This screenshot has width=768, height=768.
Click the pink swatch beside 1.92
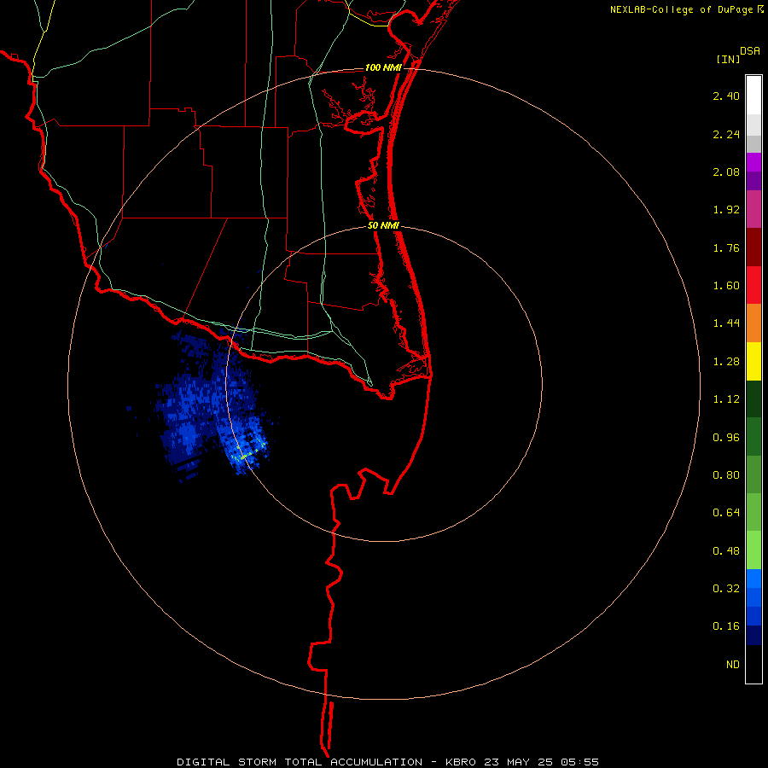(753, 209)
